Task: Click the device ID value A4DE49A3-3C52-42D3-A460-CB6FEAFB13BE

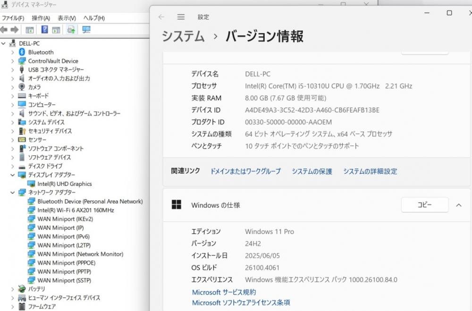Action: [312, 110]
